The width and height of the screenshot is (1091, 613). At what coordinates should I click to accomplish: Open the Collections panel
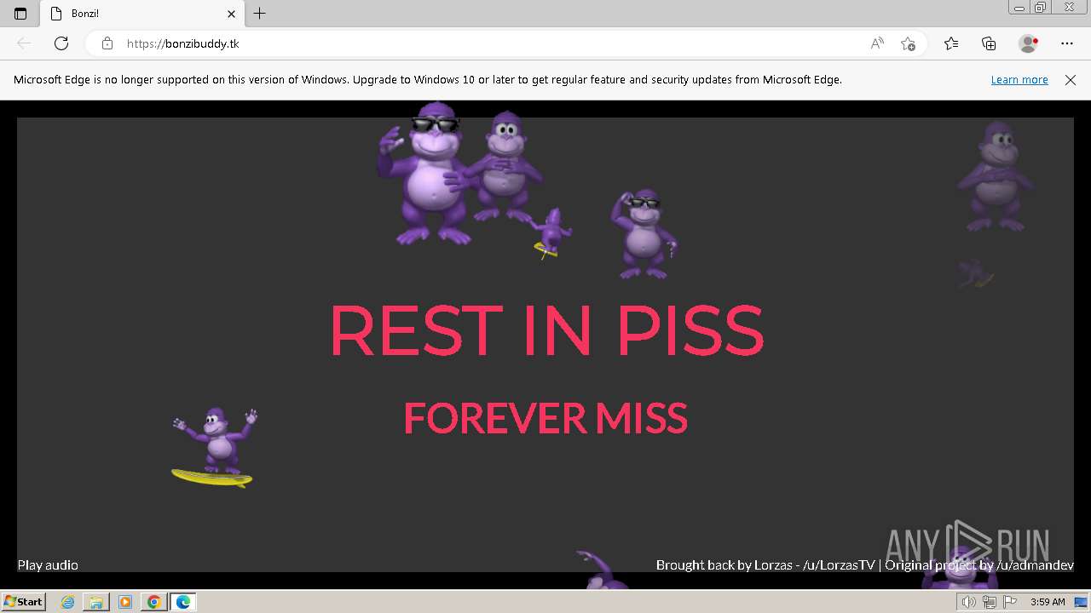pos(989,43)
